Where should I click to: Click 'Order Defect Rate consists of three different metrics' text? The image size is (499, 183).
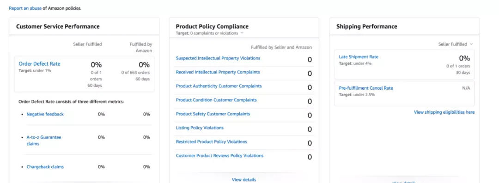[x=71, y=102]
